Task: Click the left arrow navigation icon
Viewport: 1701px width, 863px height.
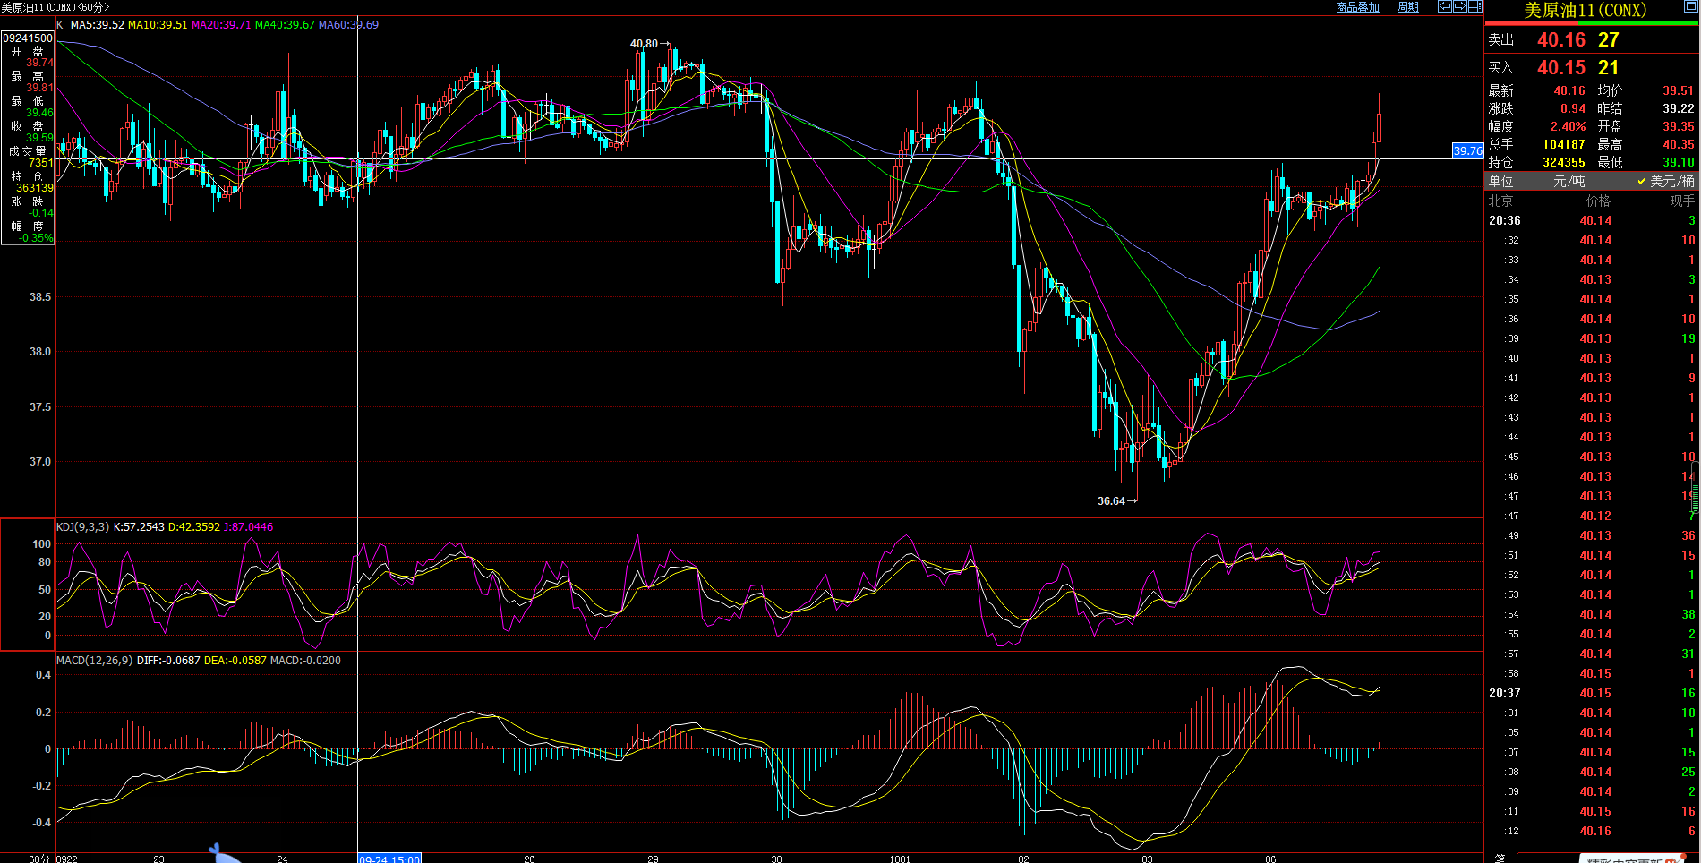Action: pos(1444,6)
